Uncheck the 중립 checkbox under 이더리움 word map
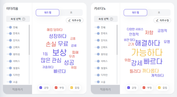Screen dimensions: 177x97 pyautogui.click(x=72, y=88)
